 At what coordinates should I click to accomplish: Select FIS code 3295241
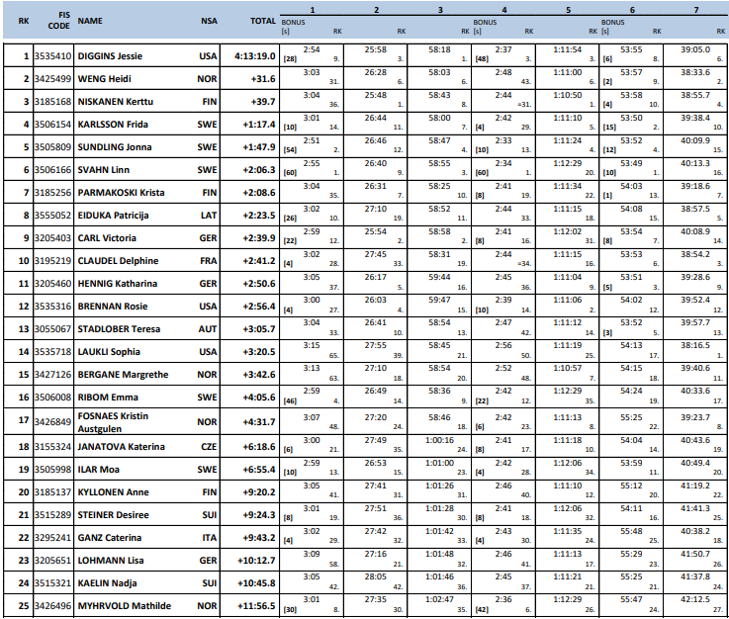click(53, 538)
